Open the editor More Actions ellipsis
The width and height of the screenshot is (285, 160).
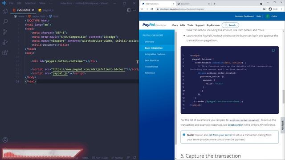click(134, 10)
